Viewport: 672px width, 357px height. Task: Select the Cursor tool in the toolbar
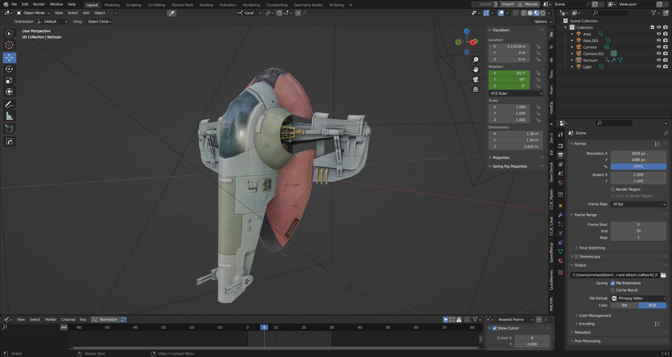(x=9, y=45)
